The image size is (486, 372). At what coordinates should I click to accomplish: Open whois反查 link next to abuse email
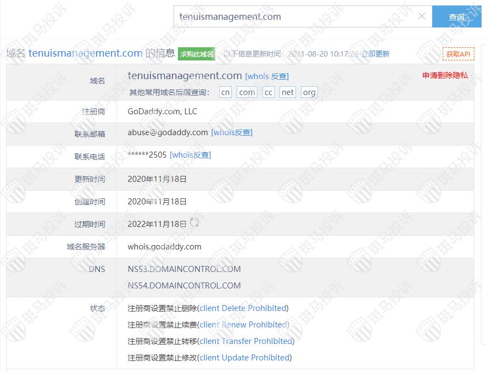(x=232, y=132)
